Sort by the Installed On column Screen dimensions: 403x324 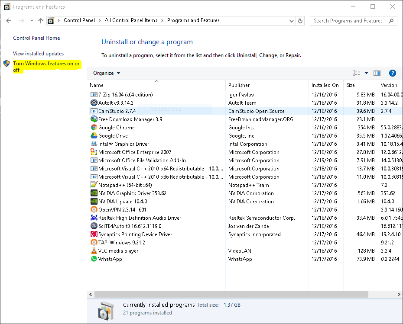[x=326, y=85]
